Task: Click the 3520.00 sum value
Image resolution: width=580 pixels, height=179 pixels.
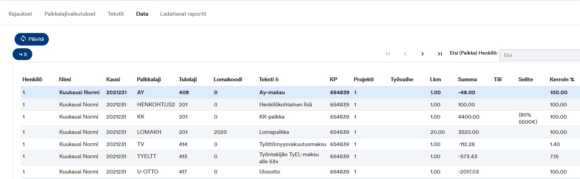Action: pyautogui.click(x=468, y=132)
